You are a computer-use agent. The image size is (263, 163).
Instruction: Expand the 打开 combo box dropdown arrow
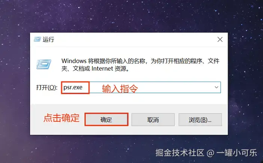(216, 88)
